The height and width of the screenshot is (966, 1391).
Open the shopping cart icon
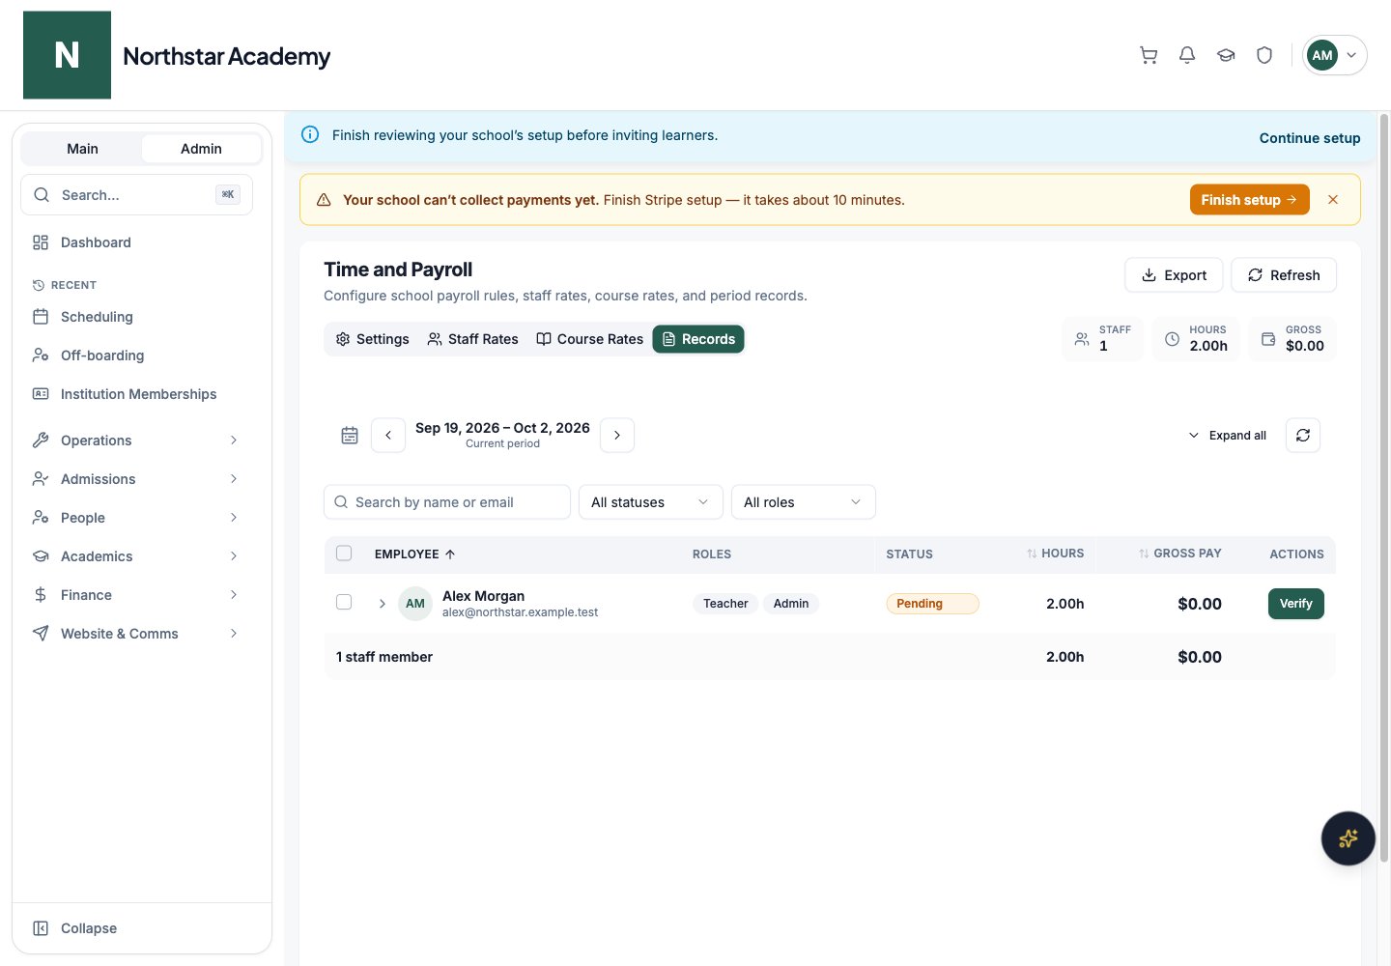[1149, 55]
